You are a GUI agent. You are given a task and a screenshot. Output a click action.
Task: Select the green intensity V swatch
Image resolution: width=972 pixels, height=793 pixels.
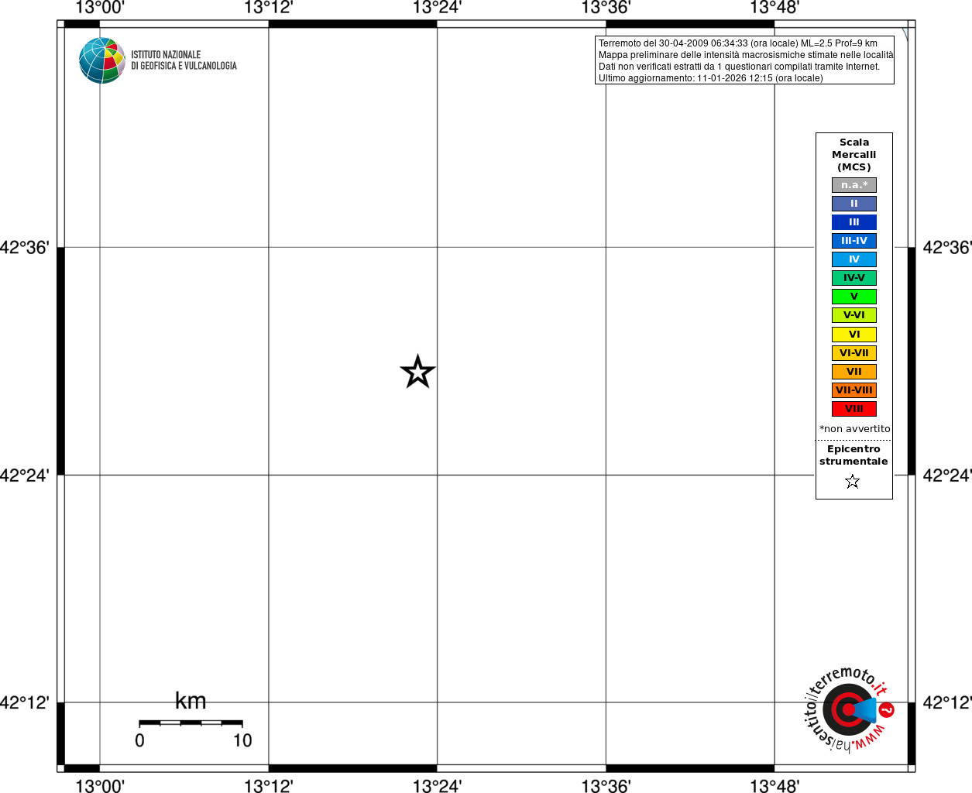click(x=854, y=297)
